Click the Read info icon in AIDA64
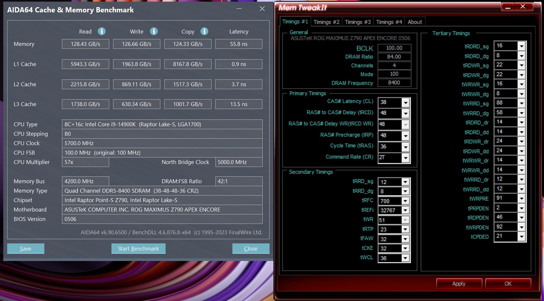 click(102, 31)
